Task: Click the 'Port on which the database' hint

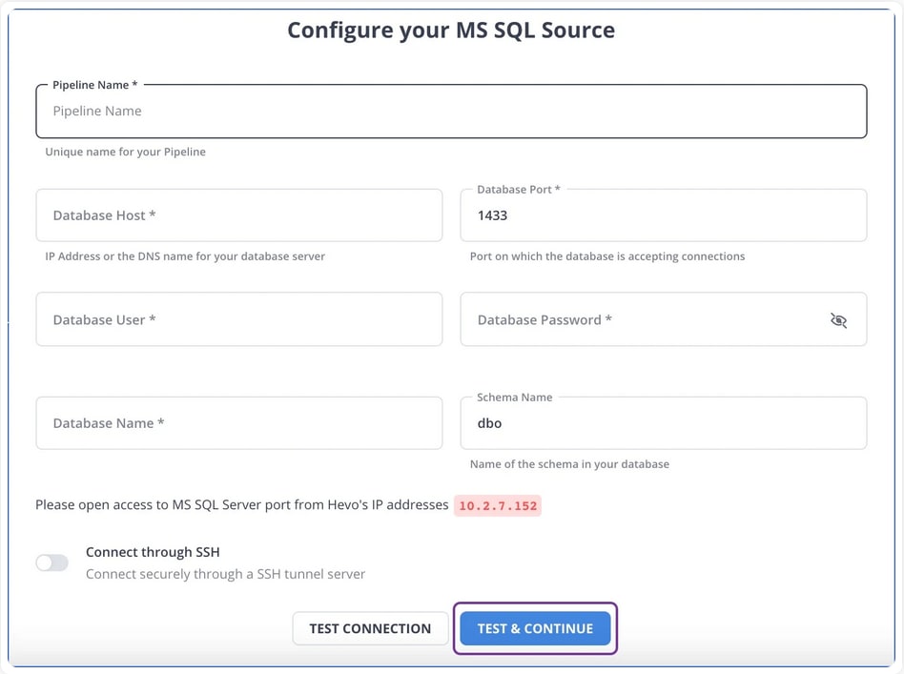Action: pos(607,256)
